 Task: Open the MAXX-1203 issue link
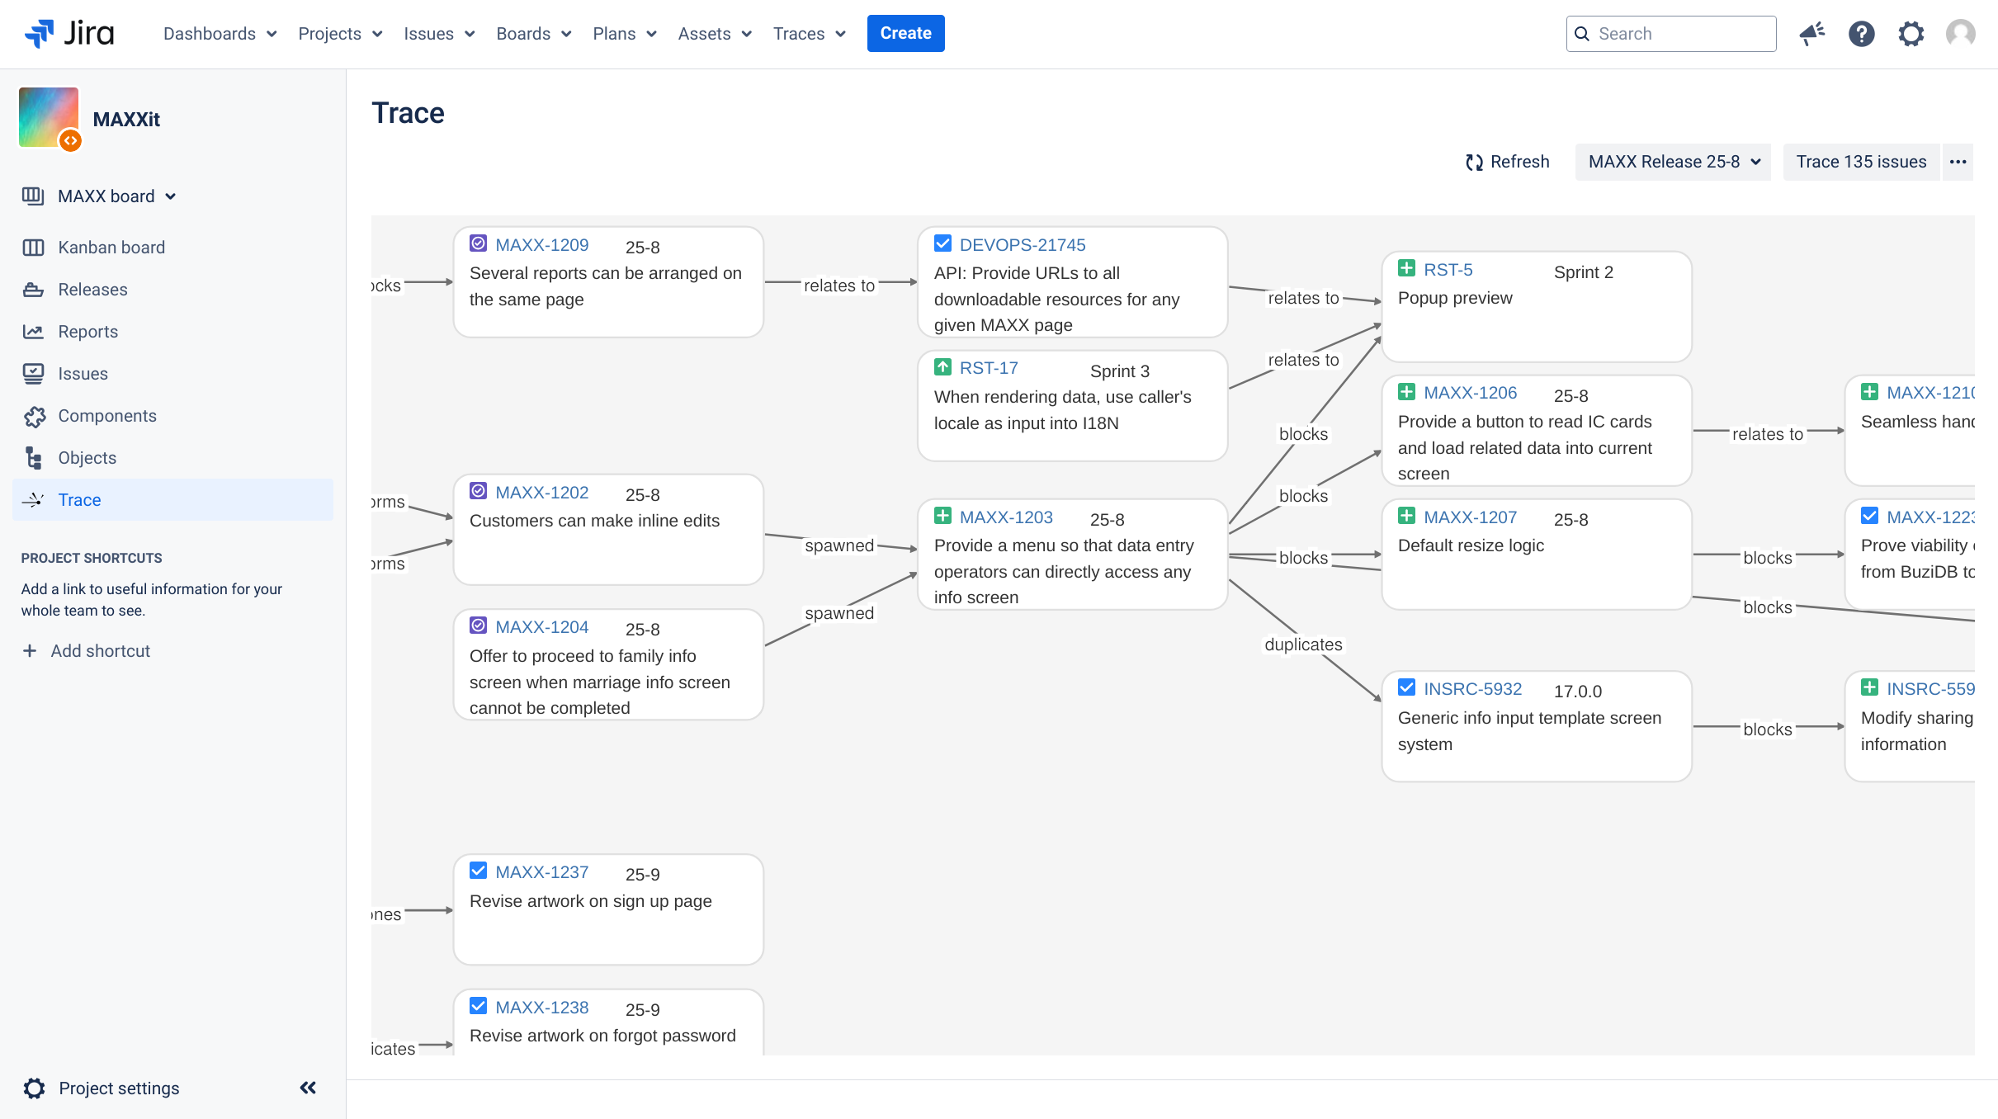click(x=1006, y=517)
